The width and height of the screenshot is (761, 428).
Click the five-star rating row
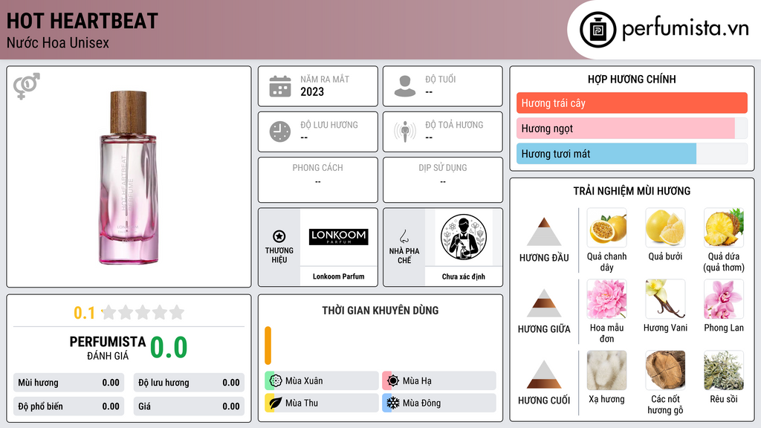point(143,312)
